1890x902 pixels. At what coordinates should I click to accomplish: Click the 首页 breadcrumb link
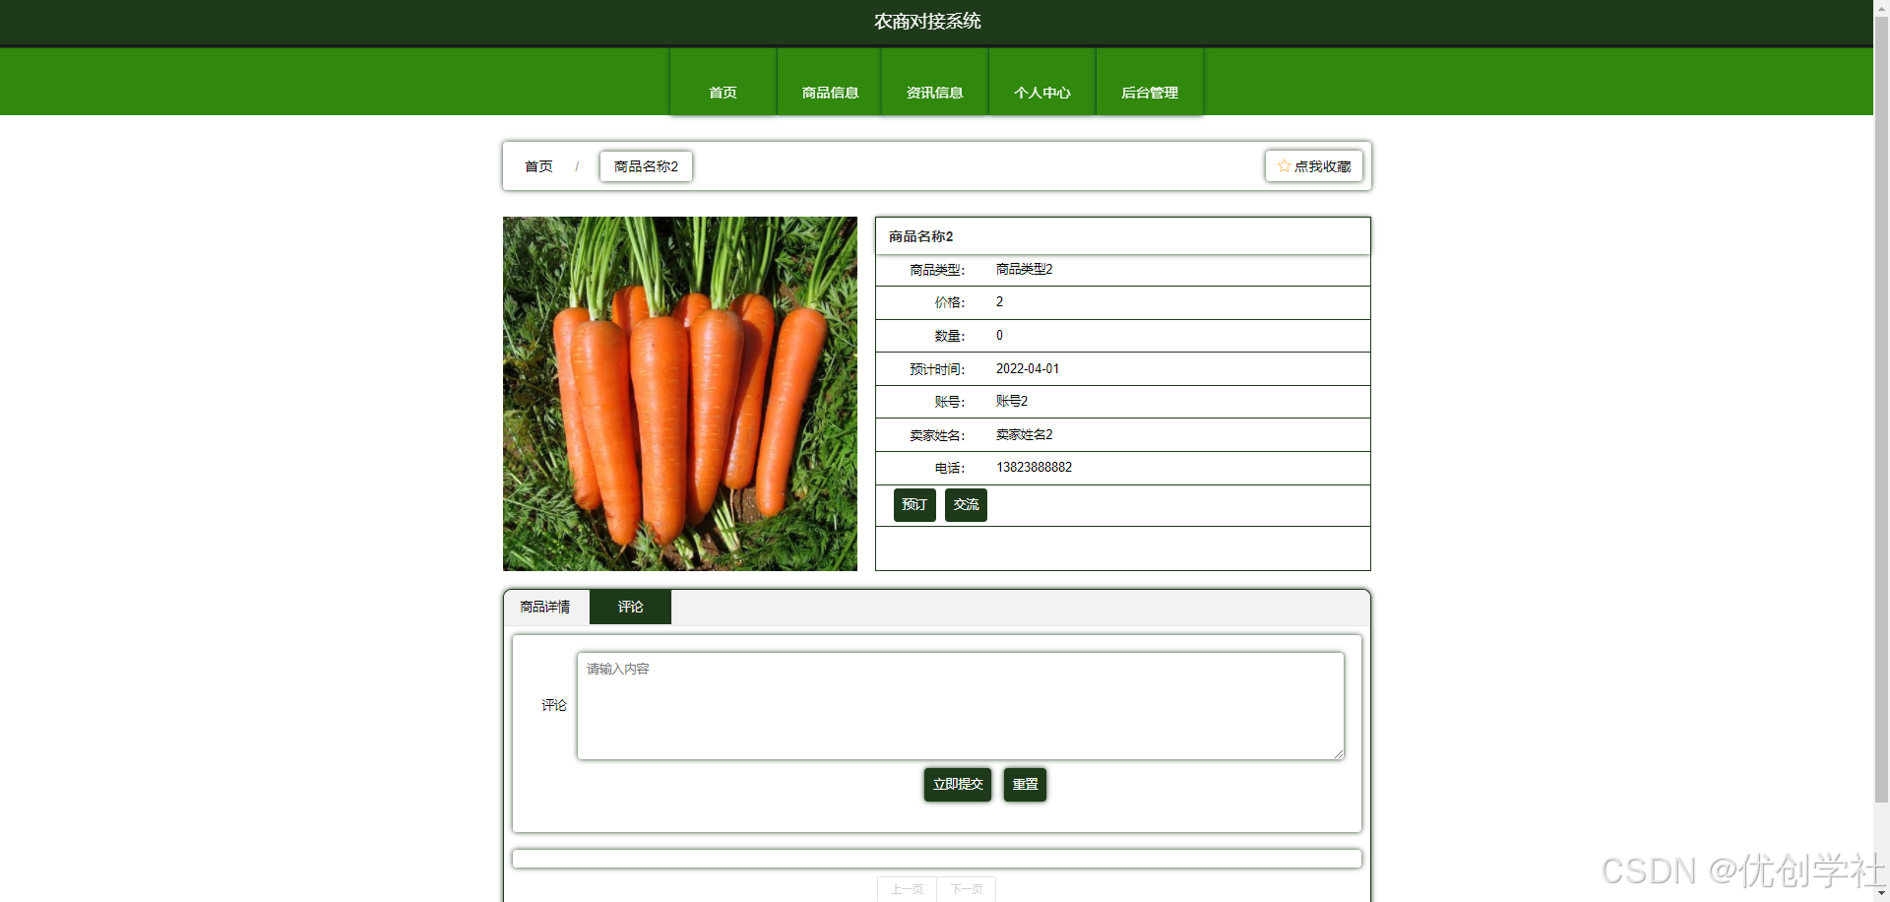pos(538,166)
